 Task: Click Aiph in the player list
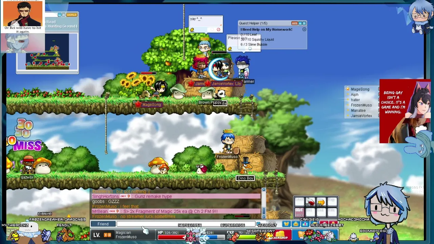point(355,95)
